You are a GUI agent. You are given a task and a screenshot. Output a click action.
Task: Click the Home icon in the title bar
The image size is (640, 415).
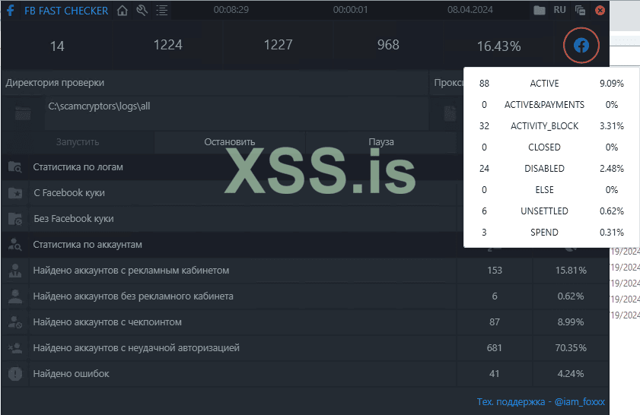tap(122, 11)
